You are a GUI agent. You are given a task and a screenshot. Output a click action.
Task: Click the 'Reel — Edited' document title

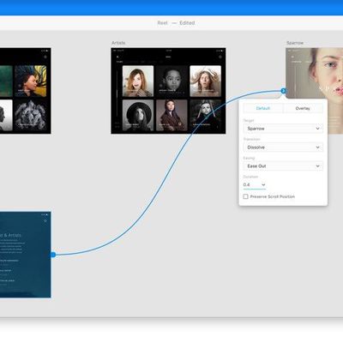pyautogui.click(x=176, y=23)
